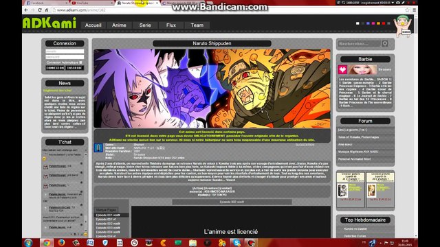Click the left advertisement product thumbnail
The width and height of the screenshot is (440, 247).
pyautogui.click(x=342, y=191)
